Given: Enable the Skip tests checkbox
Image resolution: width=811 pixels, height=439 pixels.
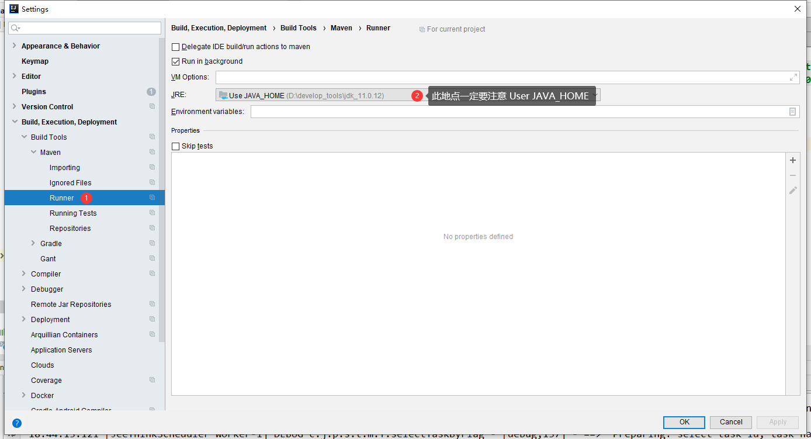Looking at the screenshot, I should (176, 146).
